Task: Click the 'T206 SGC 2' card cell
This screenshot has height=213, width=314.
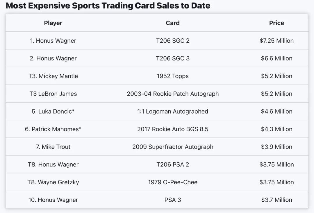Action: coord(173,41)
